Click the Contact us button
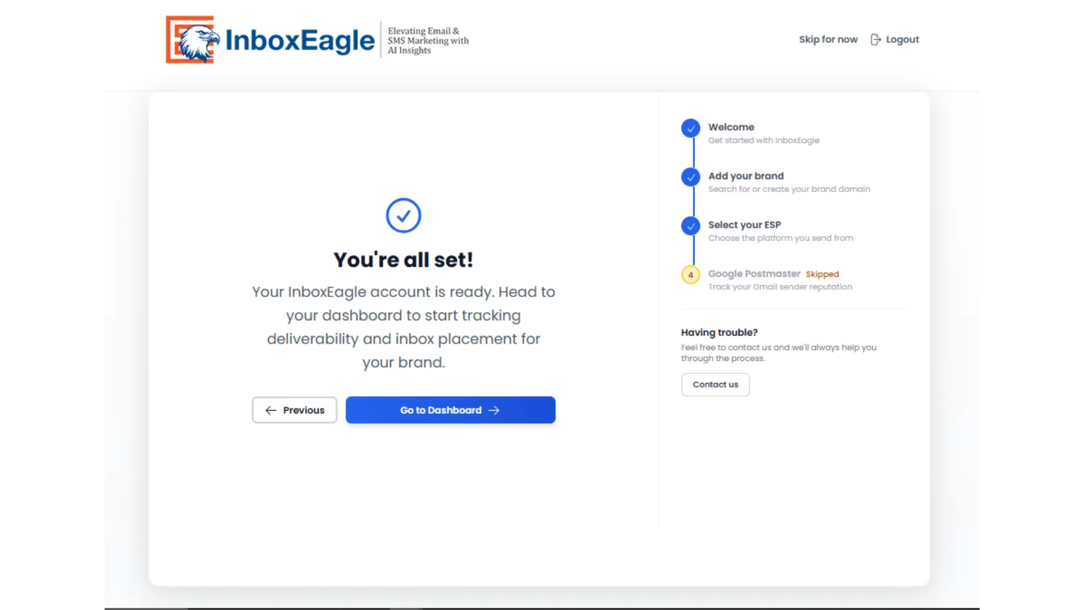This screenshot has height=610, width=1084. coord(715,385)
